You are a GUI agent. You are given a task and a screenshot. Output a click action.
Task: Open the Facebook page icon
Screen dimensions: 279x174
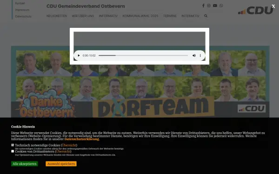point(203,6)
